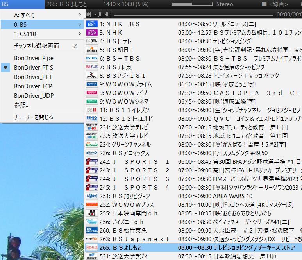Click the <録画> record button
Image resolution: width=302 pixels, height=260 pixels.
pyautogui.click(x=275, y=4)
